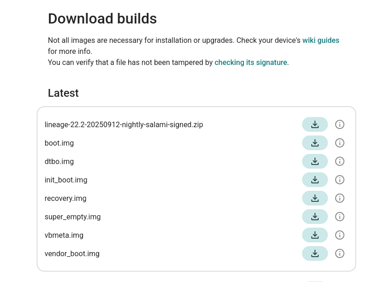Show info for vbmeta.img

click(340, 235)
